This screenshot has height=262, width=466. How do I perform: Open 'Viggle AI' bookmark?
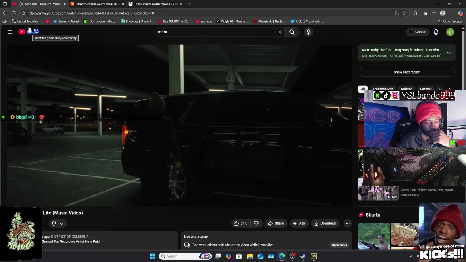pyautogui.click(x=232, y=21)
